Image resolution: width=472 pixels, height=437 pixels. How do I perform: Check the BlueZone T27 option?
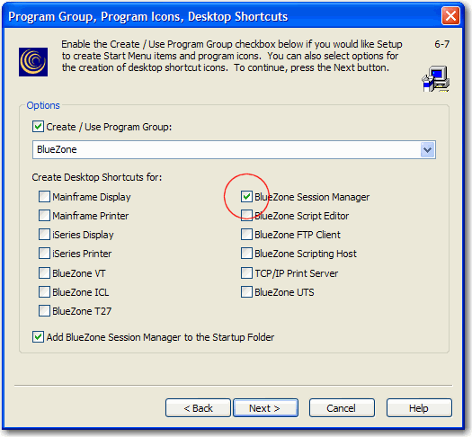[44, 311]
